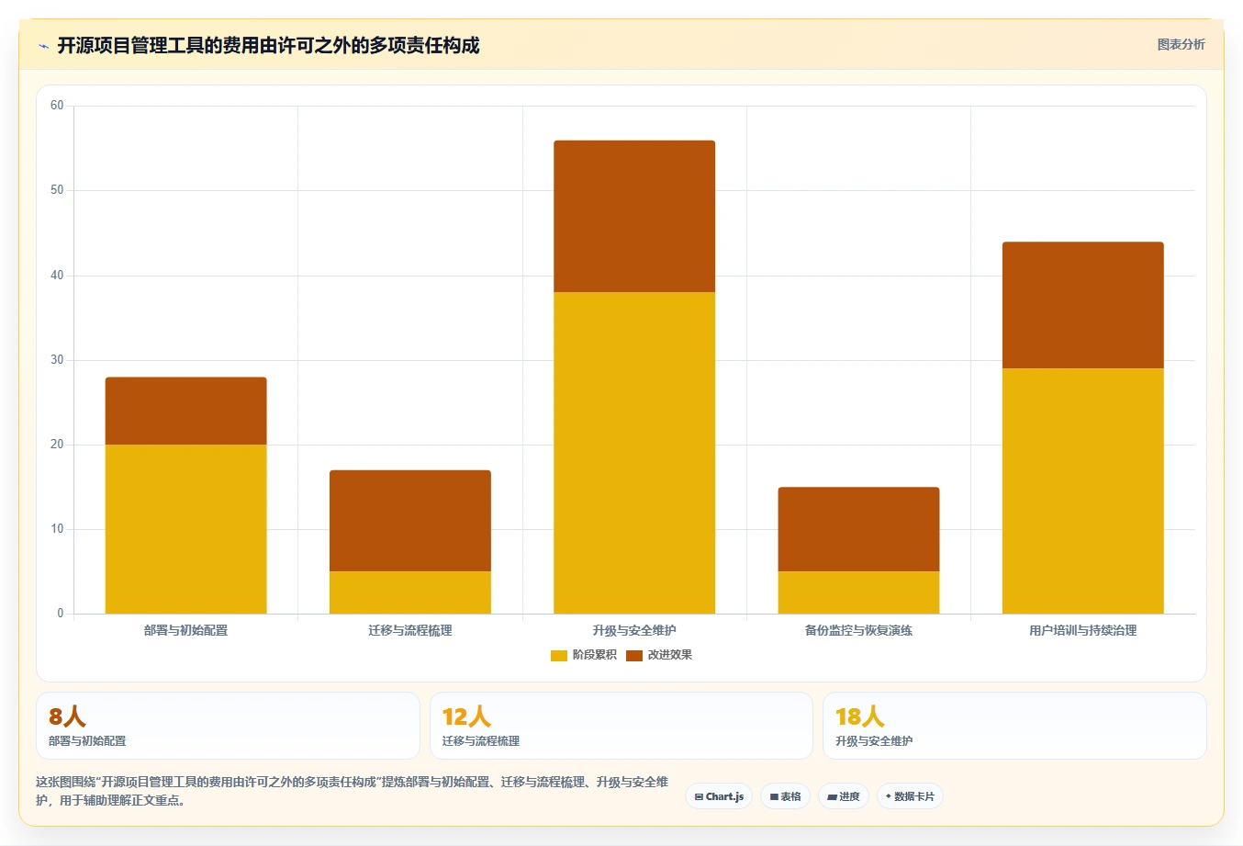
Task: Click the 图表分析 label in header
Action: pos(1181,44)
